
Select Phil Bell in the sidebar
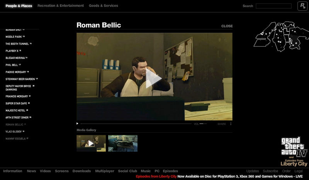point(13,65)
